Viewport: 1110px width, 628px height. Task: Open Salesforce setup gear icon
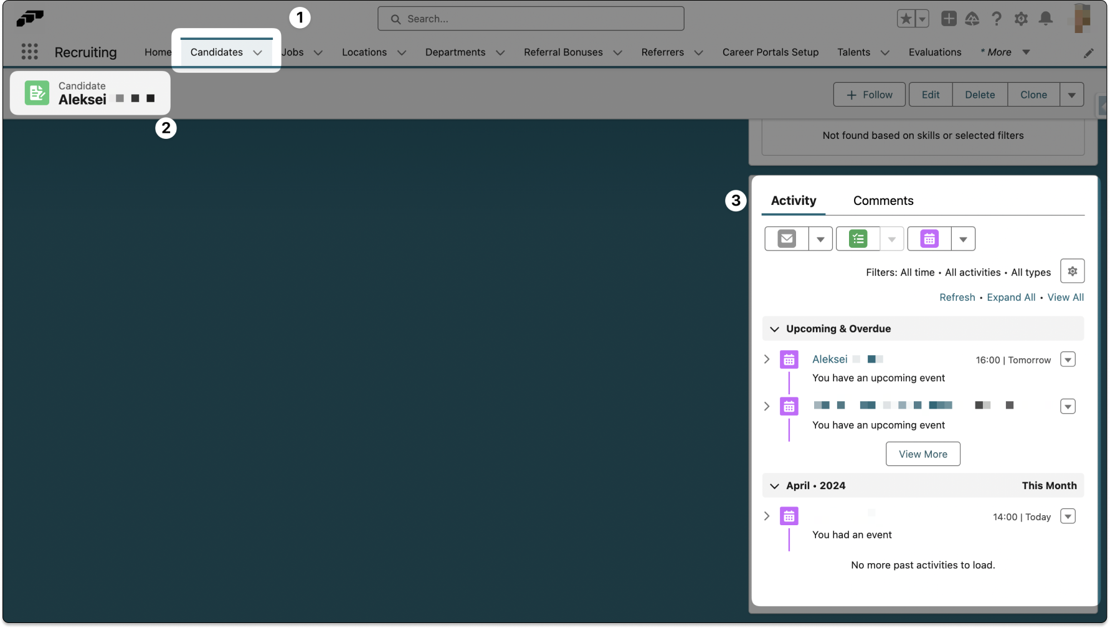[x=1021, y=19]
